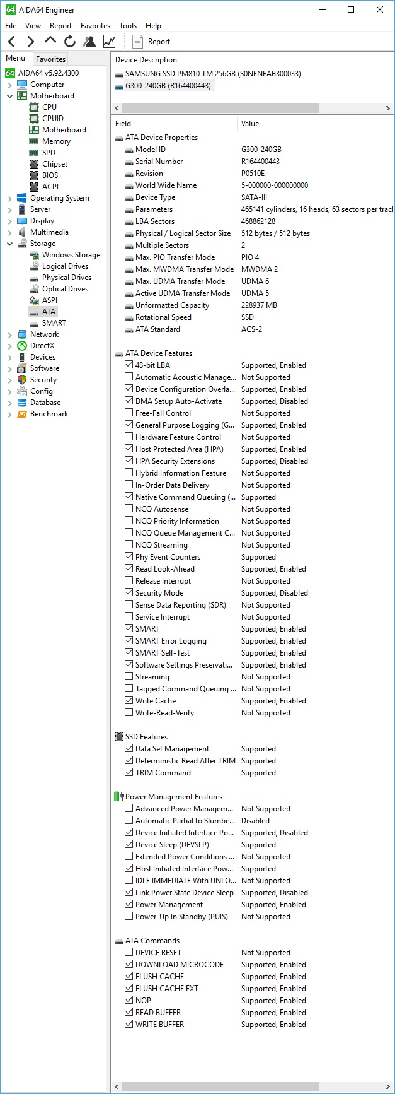The image size is (395, 1094).
Task: Click the Forward navigation arrow
Action: (30, 42)
